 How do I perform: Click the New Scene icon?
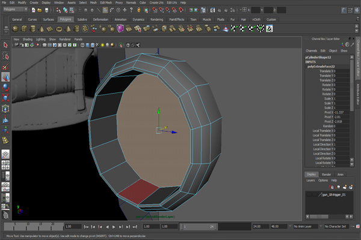34,10
